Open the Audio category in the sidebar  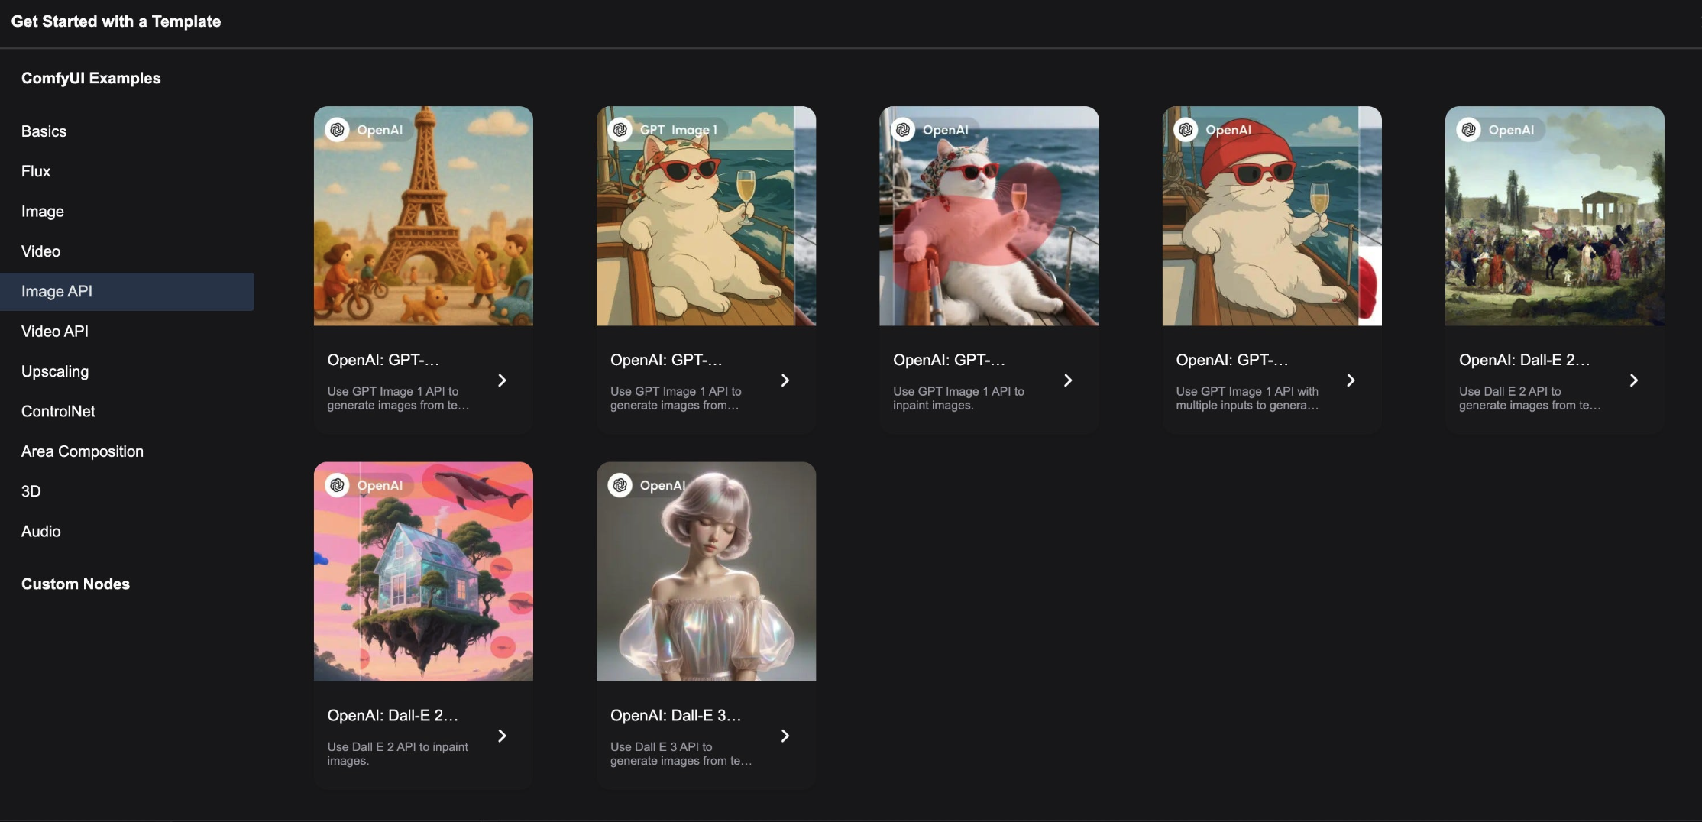[127, 532]
